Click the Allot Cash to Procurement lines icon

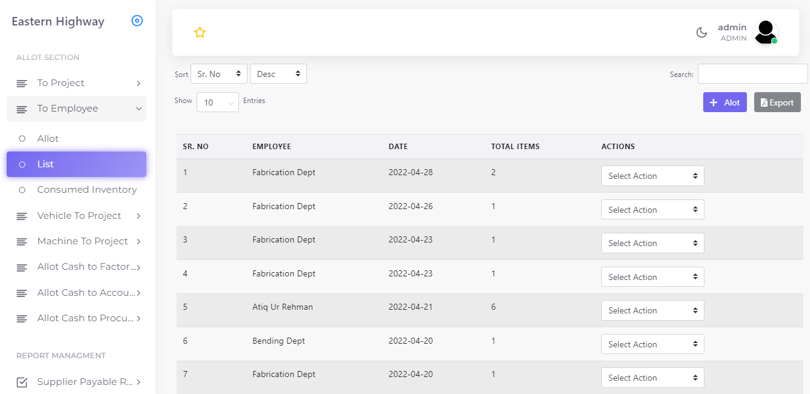(x=22, y=318)
